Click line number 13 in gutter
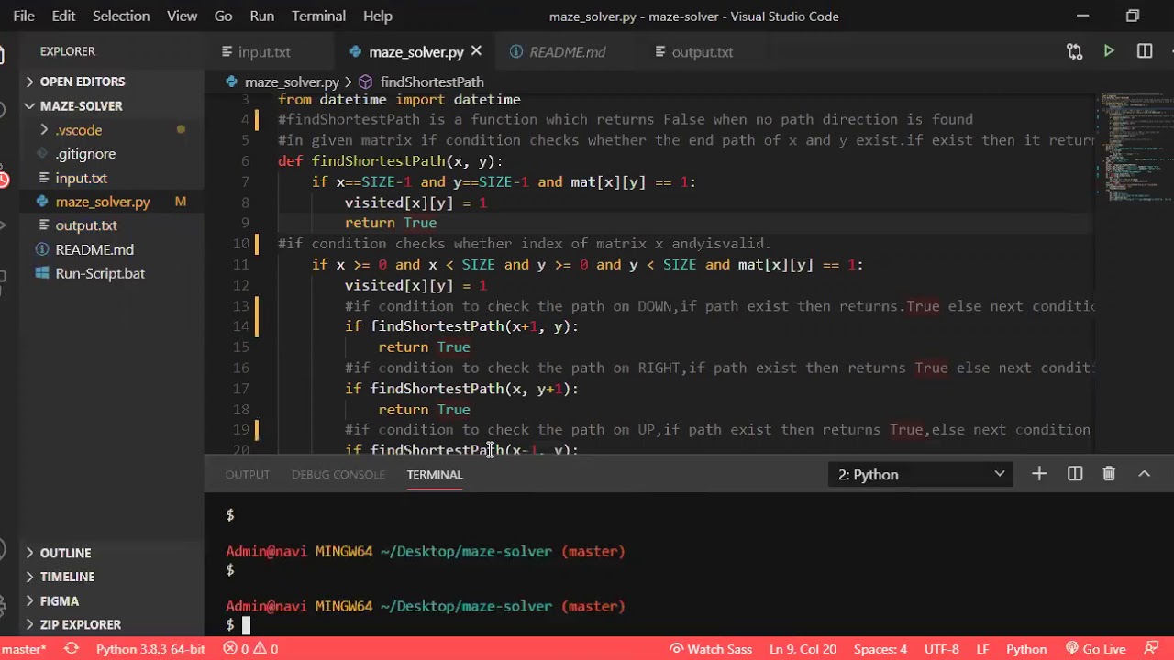Viewport: 1174px width, 660px height. [x=240, y=305]
